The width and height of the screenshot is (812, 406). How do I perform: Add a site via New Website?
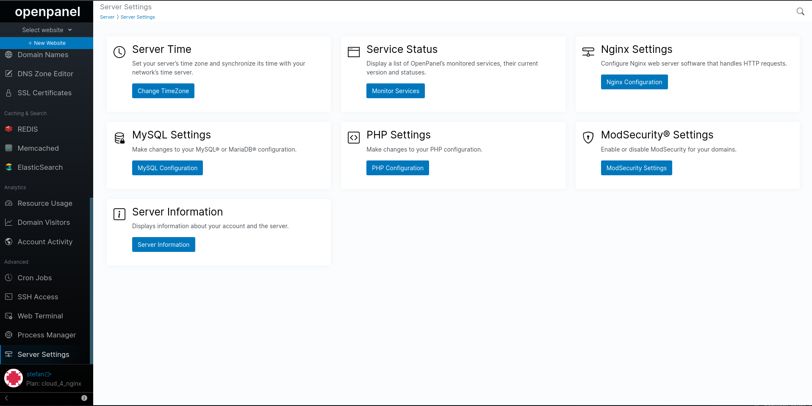tap(47, 43)
